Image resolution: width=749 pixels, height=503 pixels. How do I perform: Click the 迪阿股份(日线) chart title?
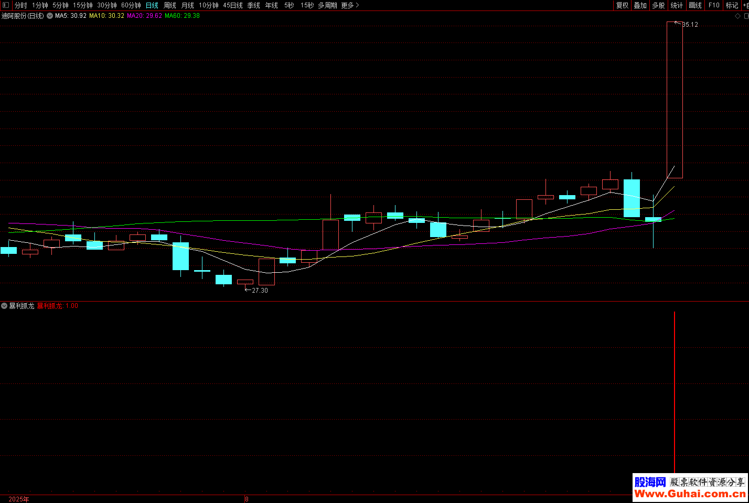[x=23, y=16]
